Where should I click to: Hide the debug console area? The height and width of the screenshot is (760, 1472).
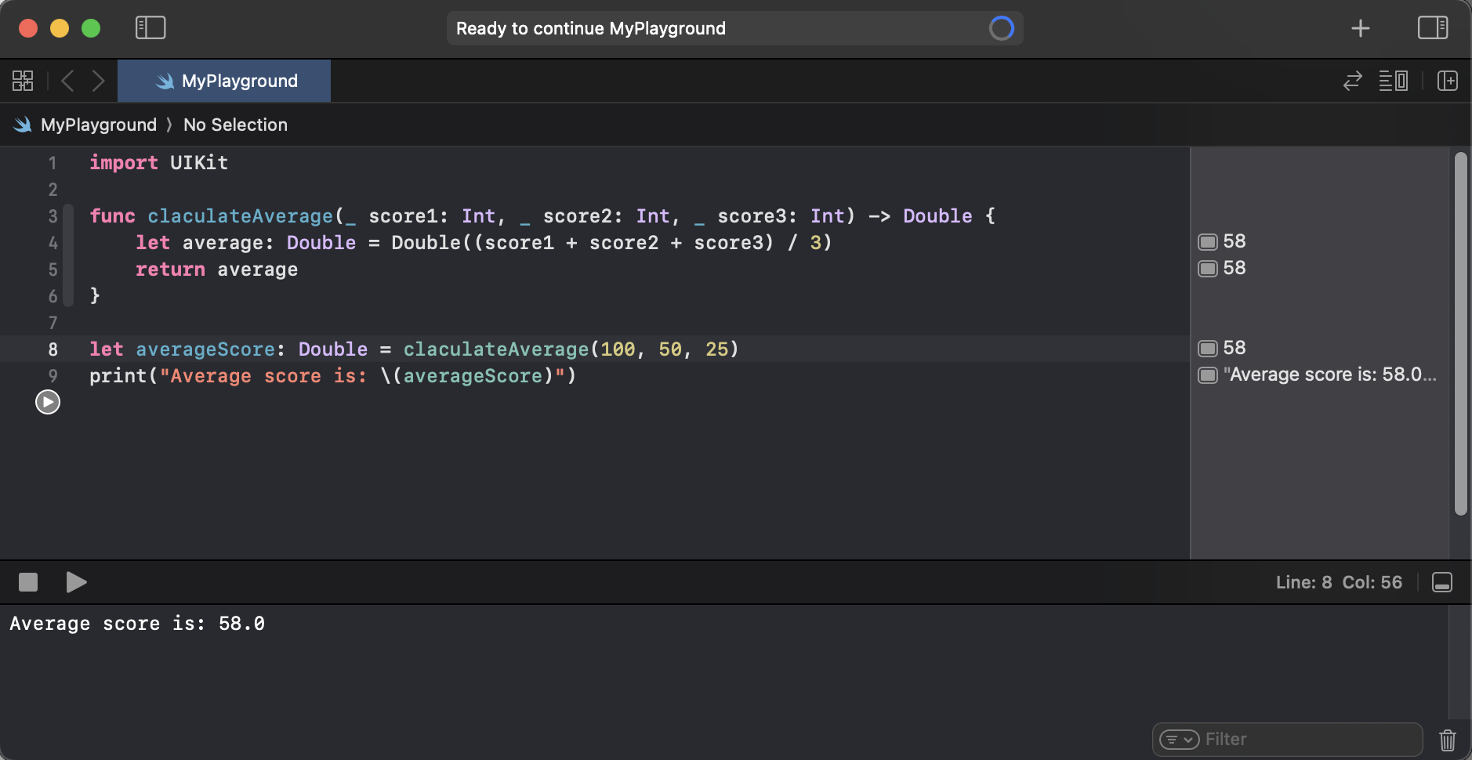(1442, 582)
